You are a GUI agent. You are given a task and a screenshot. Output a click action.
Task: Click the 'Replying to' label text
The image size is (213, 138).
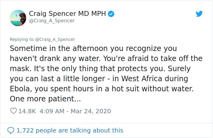click(22, 39)
